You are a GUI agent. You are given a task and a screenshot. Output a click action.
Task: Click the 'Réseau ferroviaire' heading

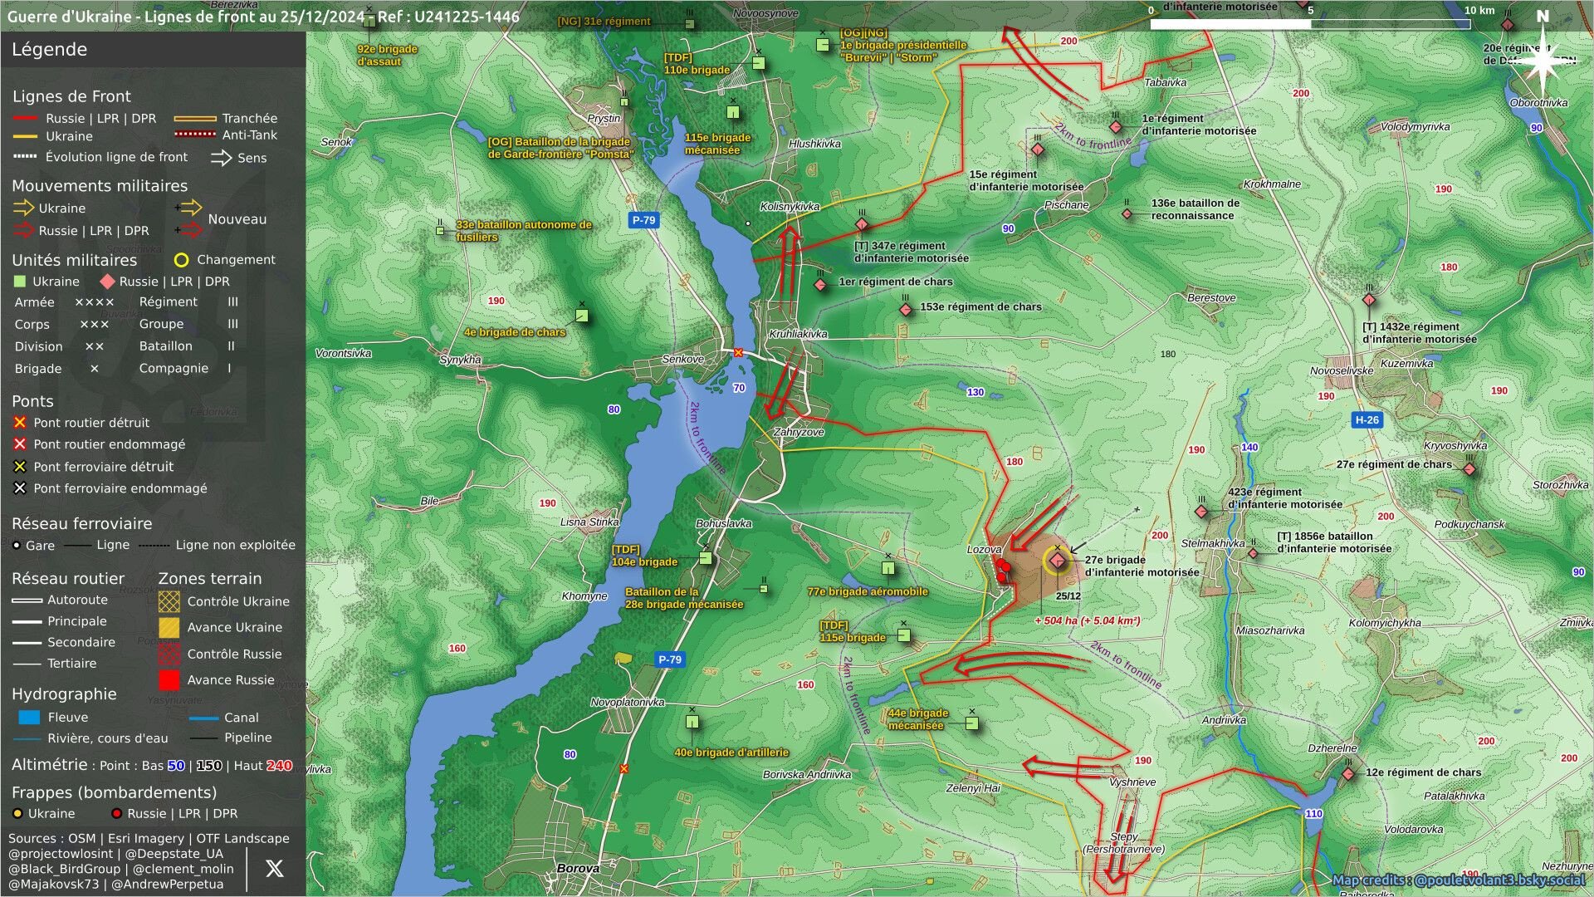[x=81, y=524]
